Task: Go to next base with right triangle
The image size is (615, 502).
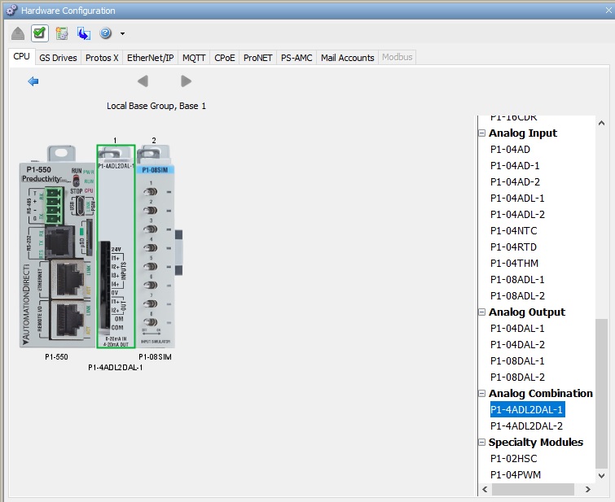Action: [x=187, y=81]
